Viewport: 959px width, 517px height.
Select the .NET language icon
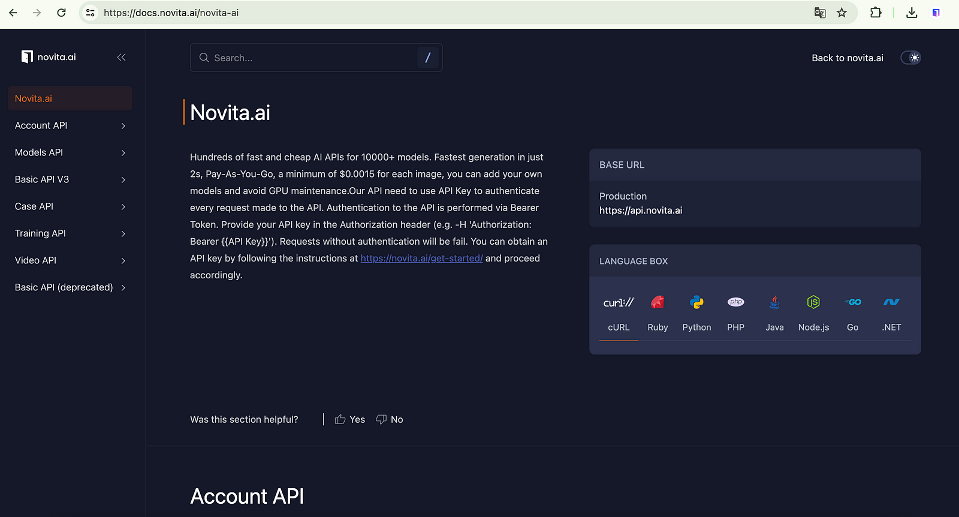pos(891,302)
